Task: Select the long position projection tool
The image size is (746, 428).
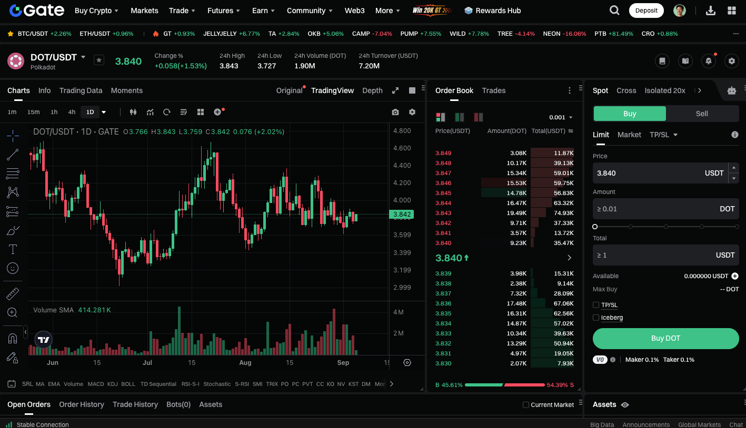Action: click(13, 211)
